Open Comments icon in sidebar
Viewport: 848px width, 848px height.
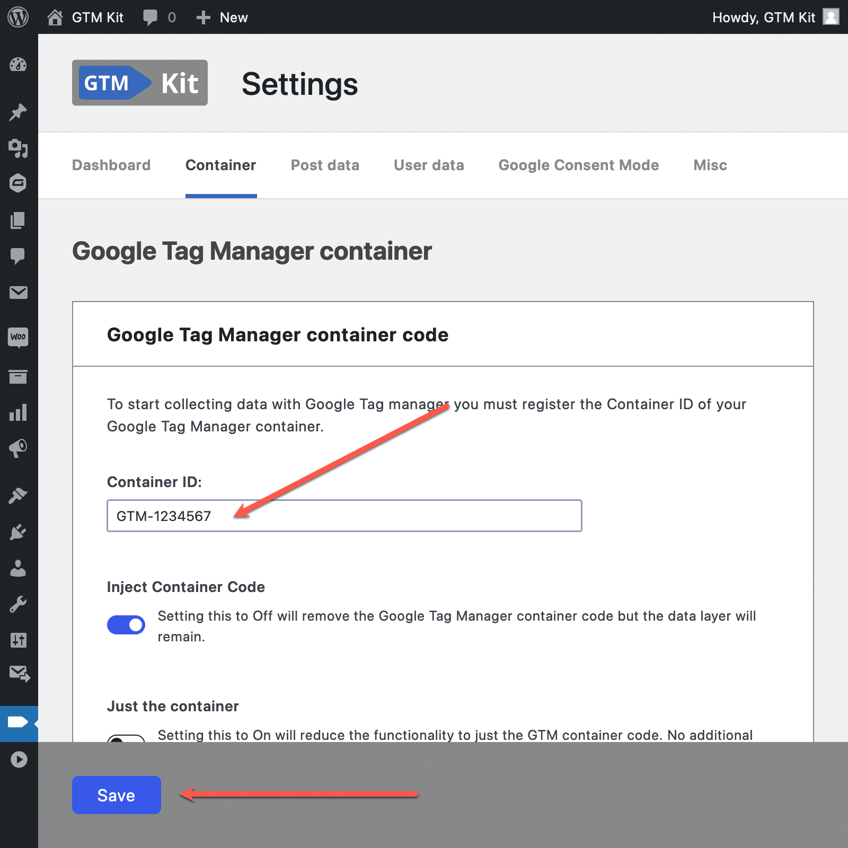pos(19,256)
